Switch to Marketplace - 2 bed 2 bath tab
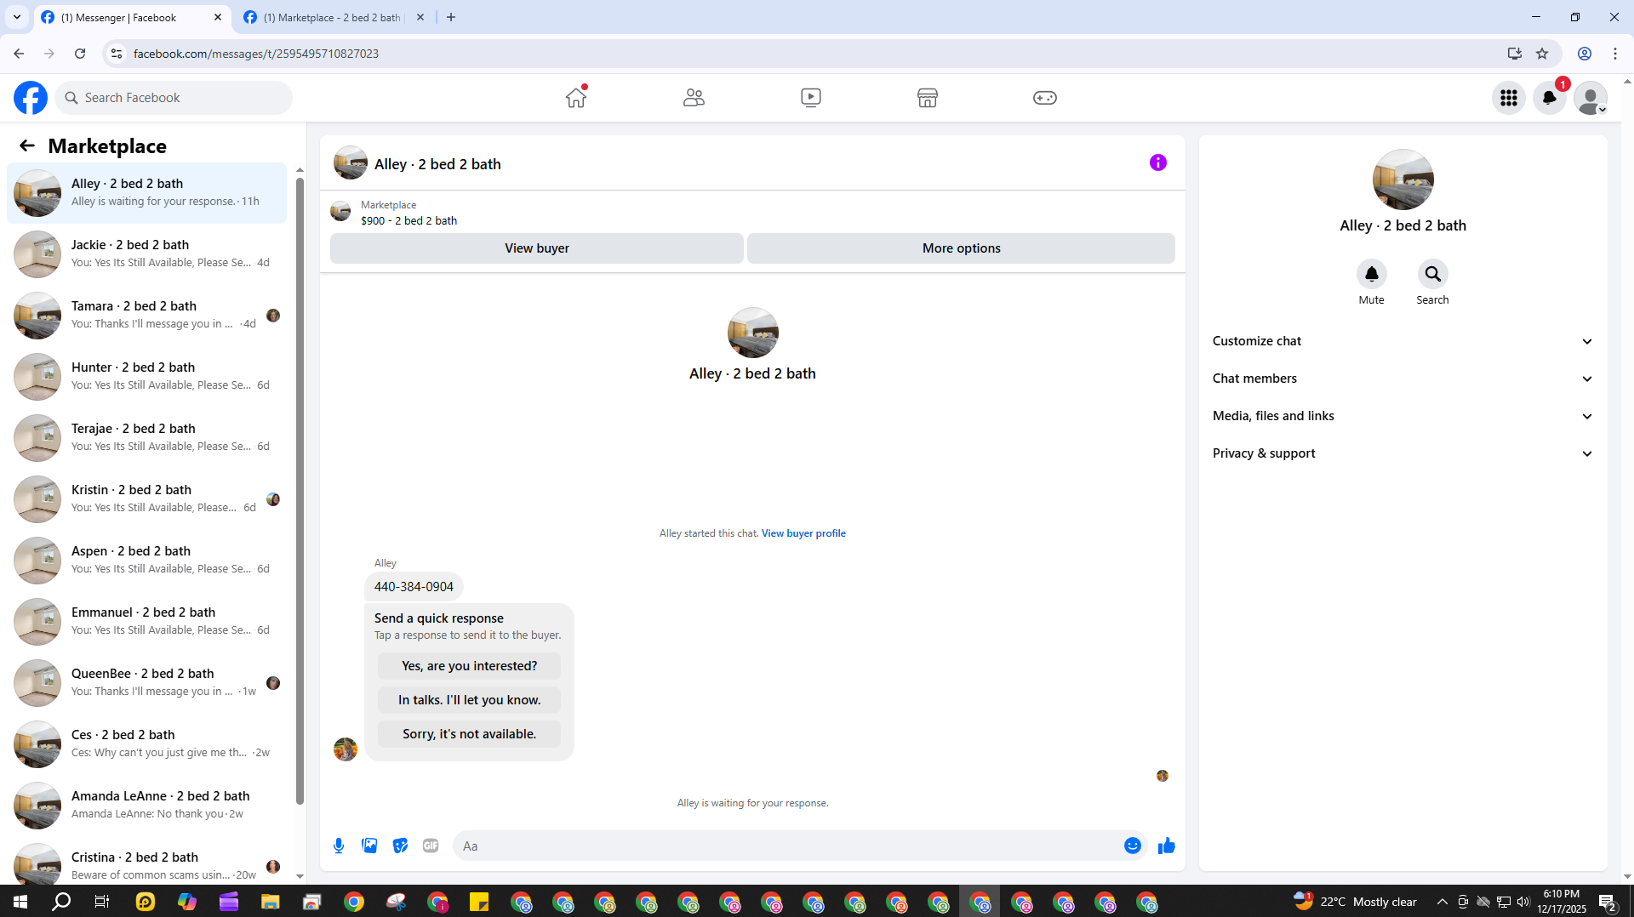The image size is (1634, 917). (334, 17)
